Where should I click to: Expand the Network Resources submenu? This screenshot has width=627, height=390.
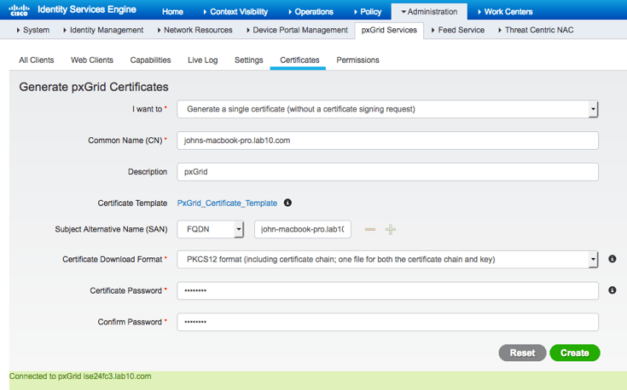pos(194,30)
